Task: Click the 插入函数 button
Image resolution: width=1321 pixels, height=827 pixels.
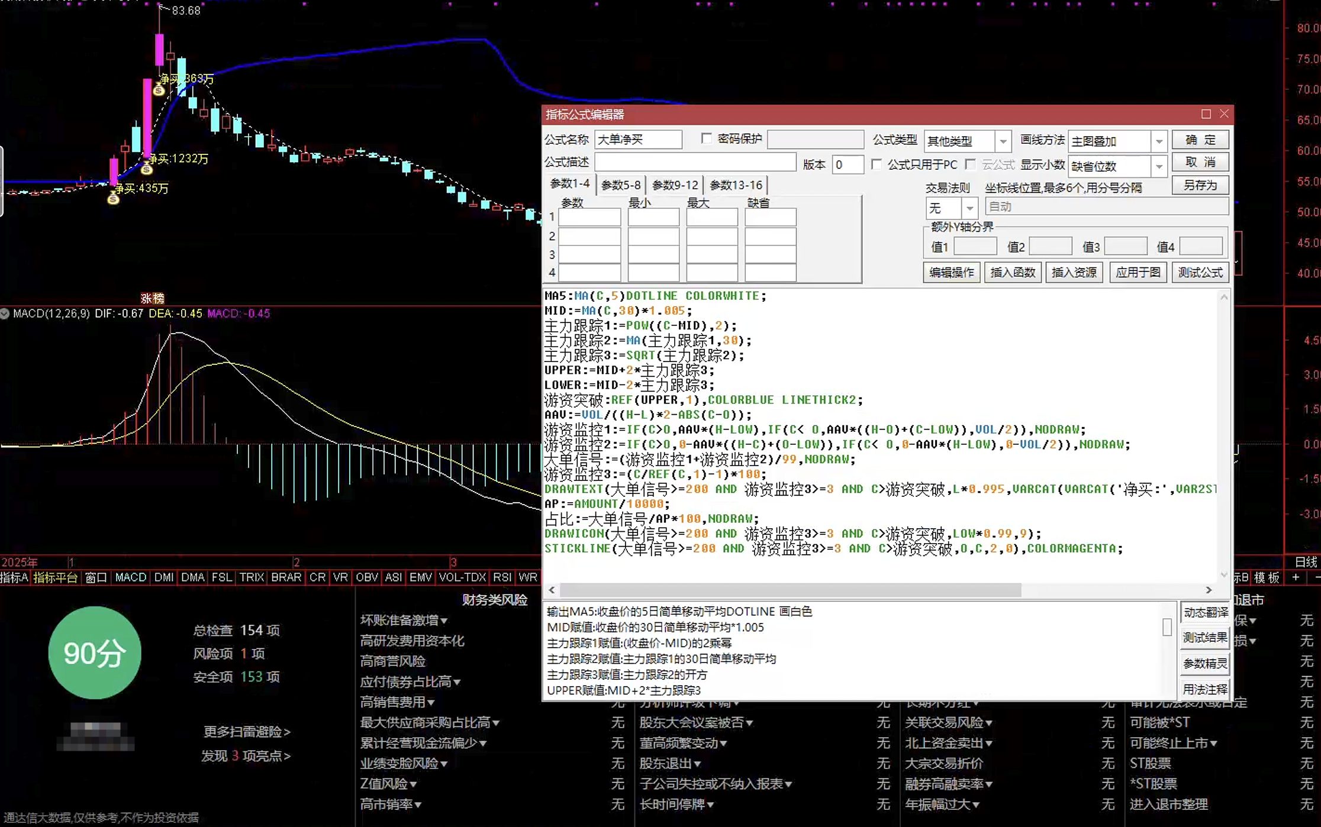Action: pos(1013,272)
